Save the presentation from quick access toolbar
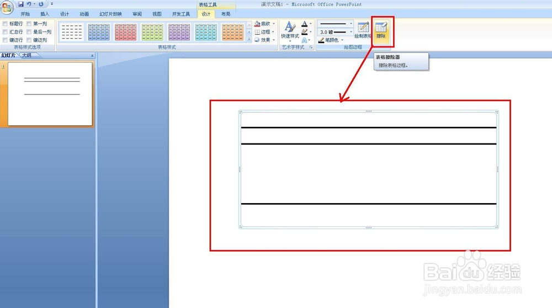 click(21, 4)
